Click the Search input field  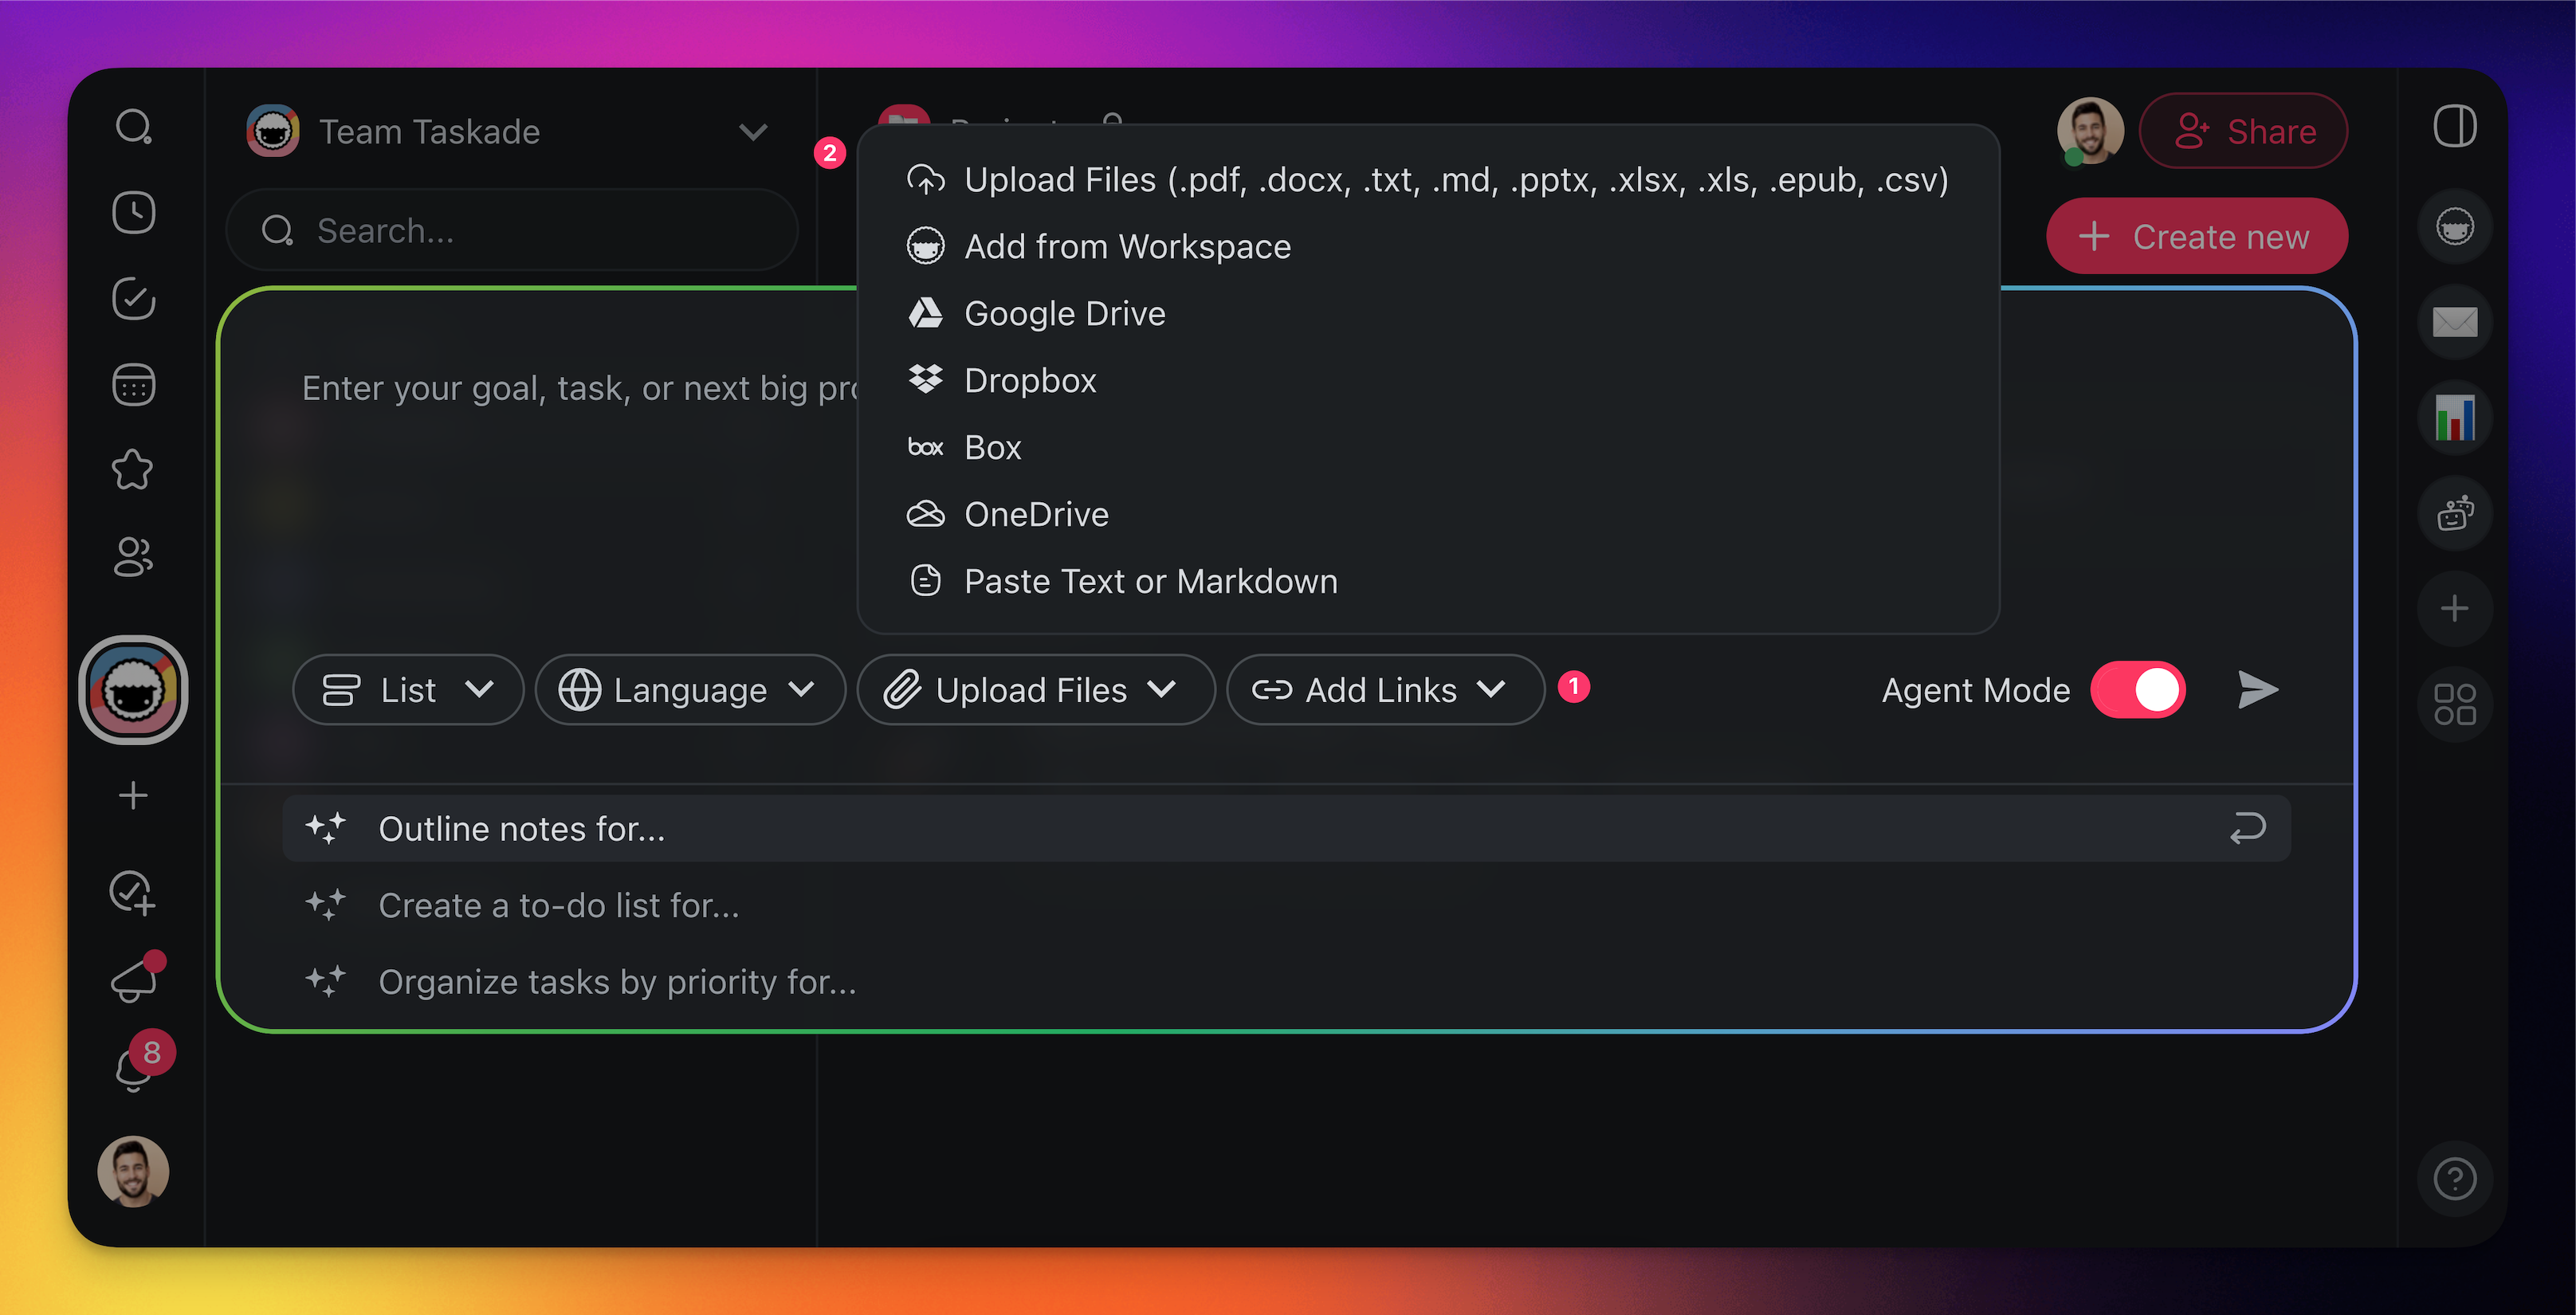512,231
